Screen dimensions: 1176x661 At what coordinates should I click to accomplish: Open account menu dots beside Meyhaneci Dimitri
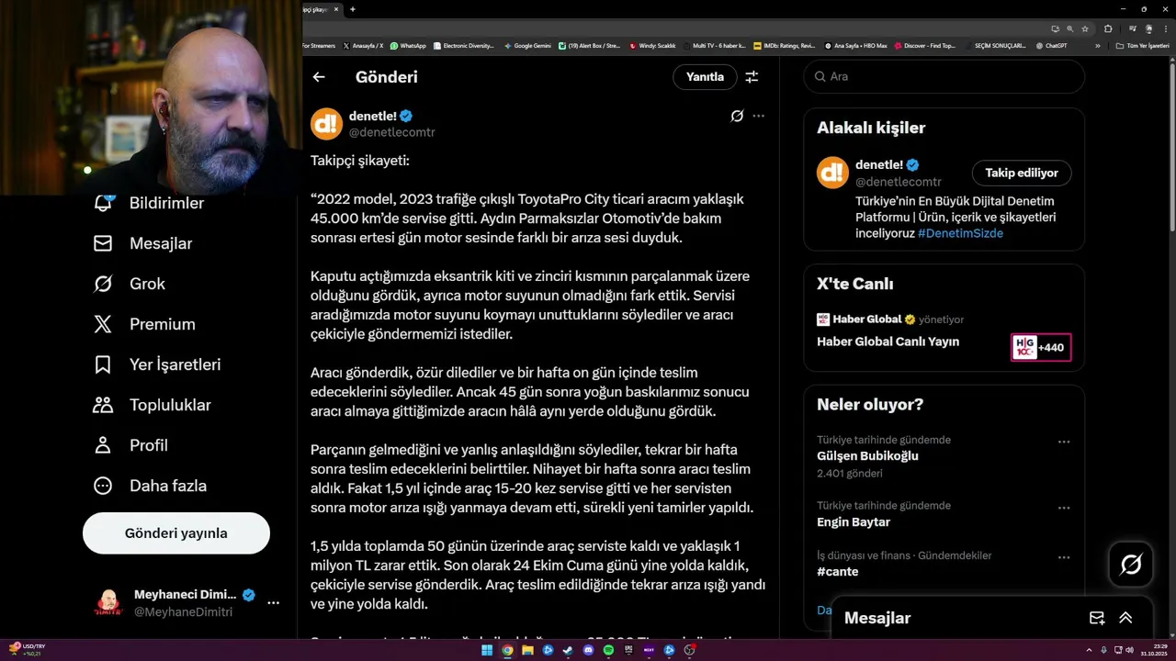click(273, 603)
